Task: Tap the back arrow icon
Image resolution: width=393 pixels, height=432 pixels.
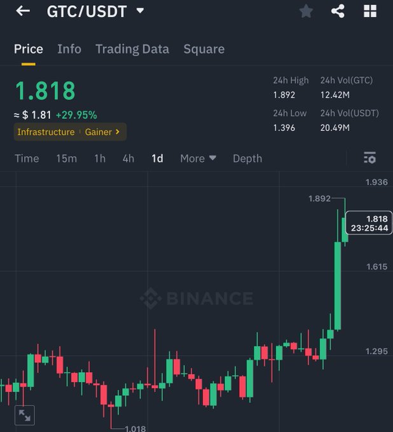Action: pos(23,11)
